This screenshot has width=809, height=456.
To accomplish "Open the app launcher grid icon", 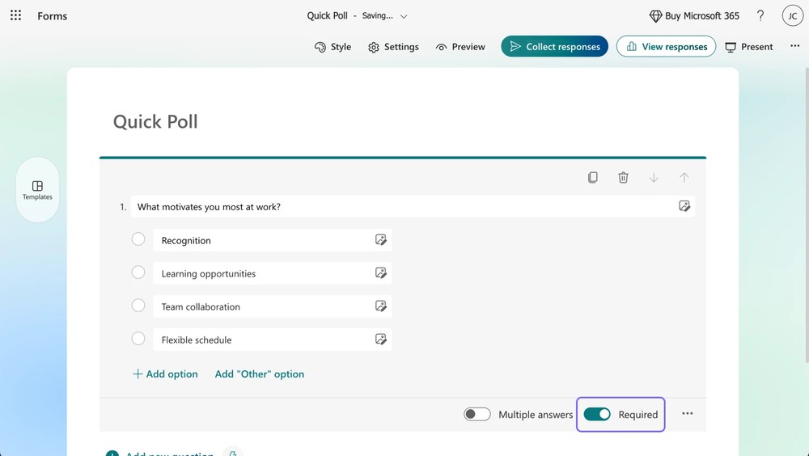I will tap(15, 15).
